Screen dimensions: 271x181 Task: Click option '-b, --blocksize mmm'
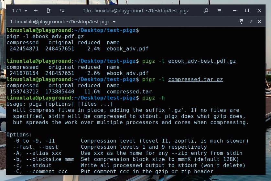click(44, 159)
